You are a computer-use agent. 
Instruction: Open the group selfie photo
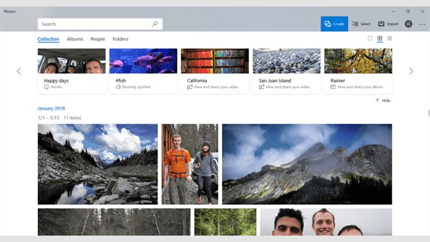[x=326, y=222]
